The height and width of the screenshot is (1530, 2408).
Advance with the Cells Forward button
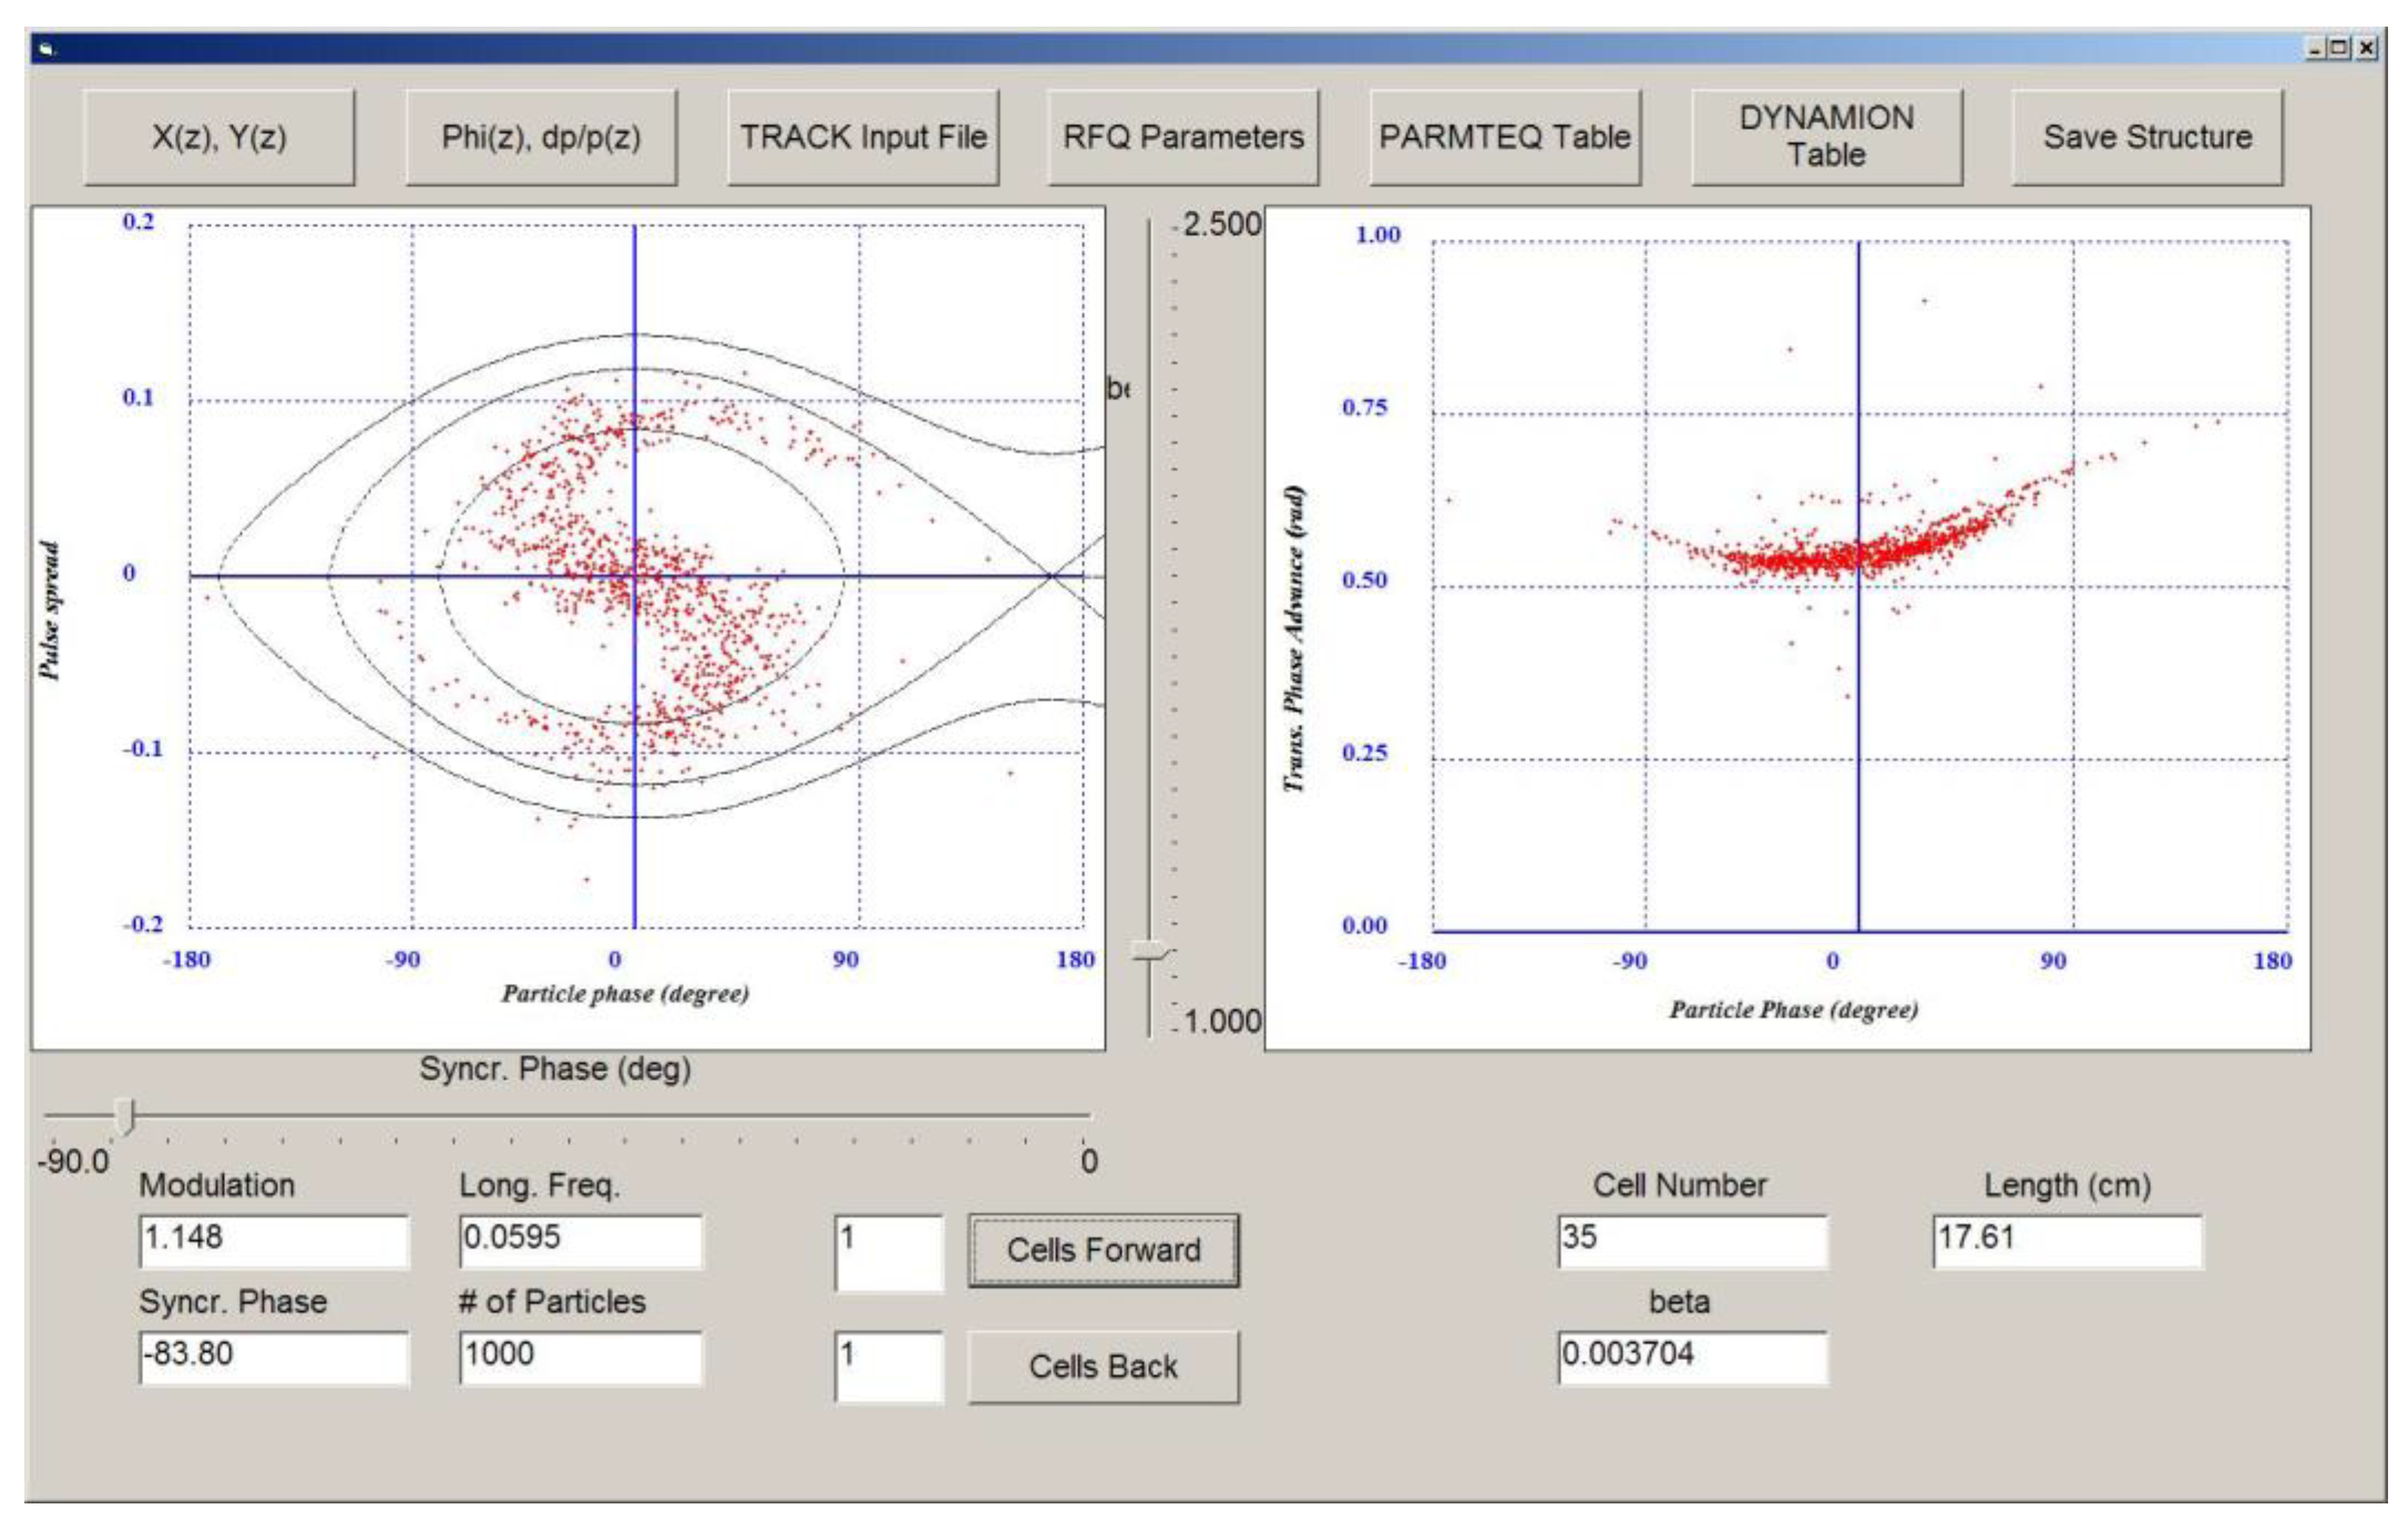point(1103,1250)
